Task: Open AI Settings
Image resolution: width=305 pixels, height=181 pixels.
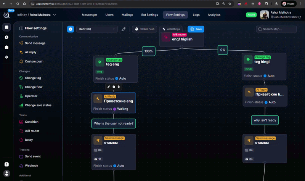Action: [x=171, y=29]
